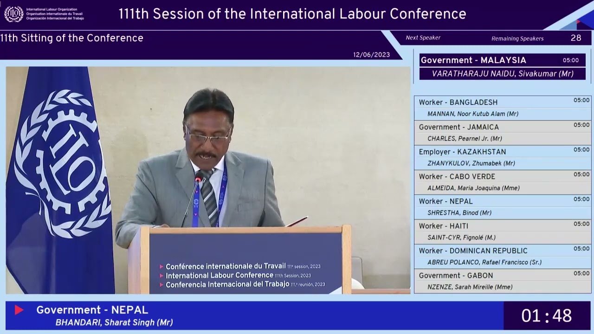The image size is (594, 334).
Task: Click the Worker - HAITI speaker entry
Action: click(502, 231)
